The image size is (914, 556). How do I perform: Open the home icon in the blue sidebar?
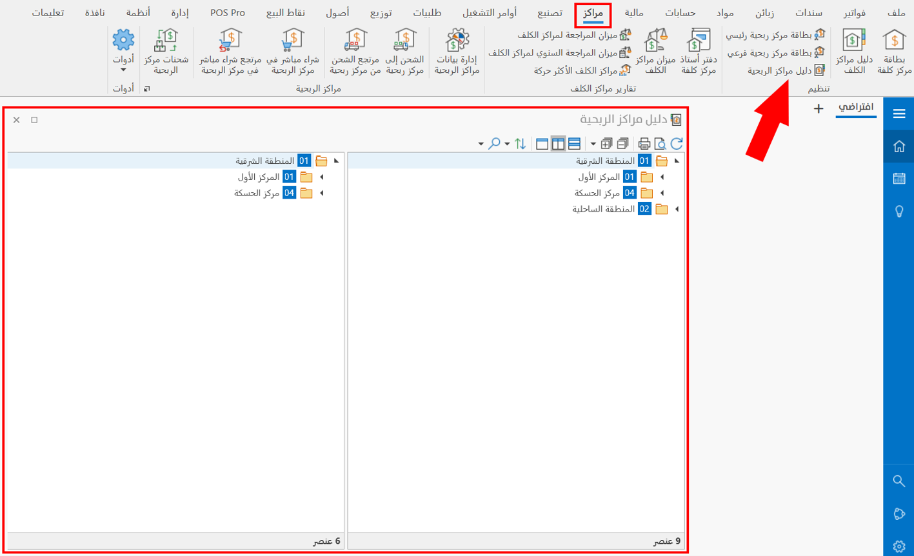[899, 147]
